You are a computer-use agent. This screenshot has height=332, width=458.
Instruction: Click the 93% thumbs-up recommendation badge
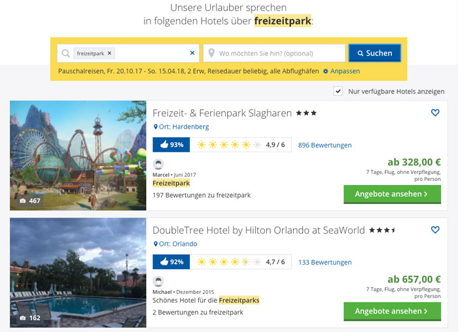[171, 145]
